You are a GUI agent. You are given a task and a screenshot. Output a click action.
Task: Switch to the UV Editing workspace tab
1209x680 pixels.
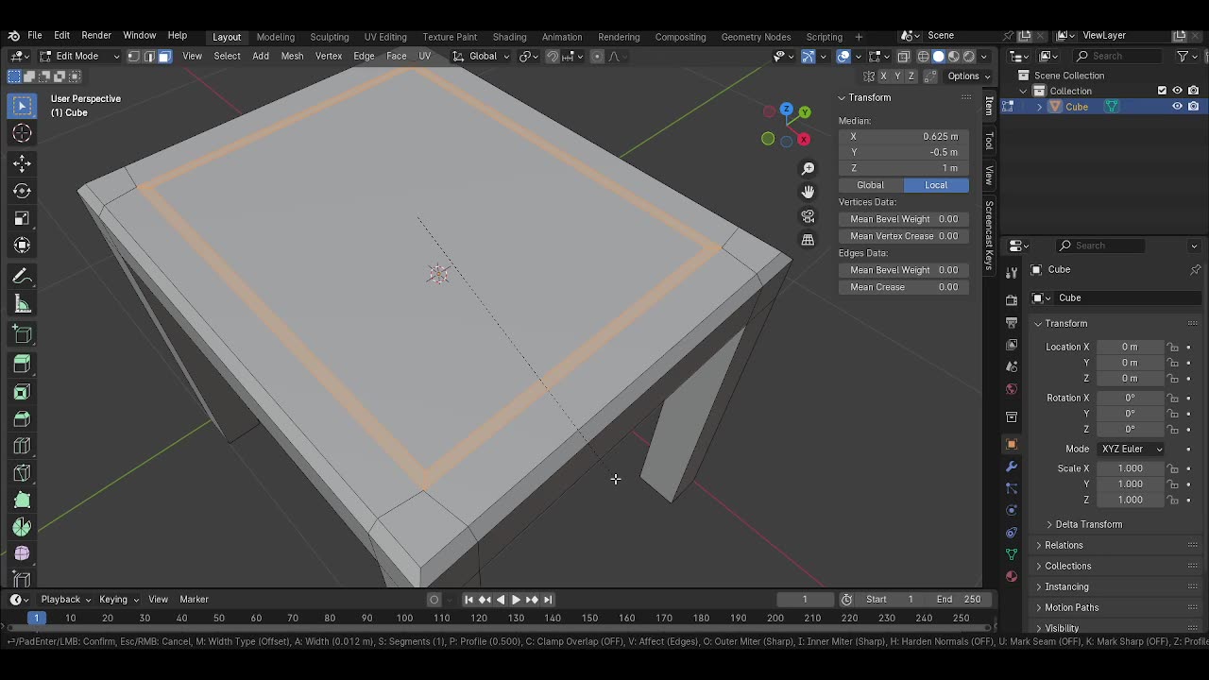(385, 37)
